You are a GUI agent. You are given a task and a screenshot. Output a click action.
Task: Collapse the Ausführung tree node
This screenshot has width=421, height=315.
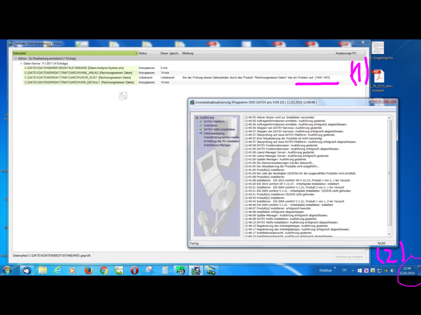[196, 118]
